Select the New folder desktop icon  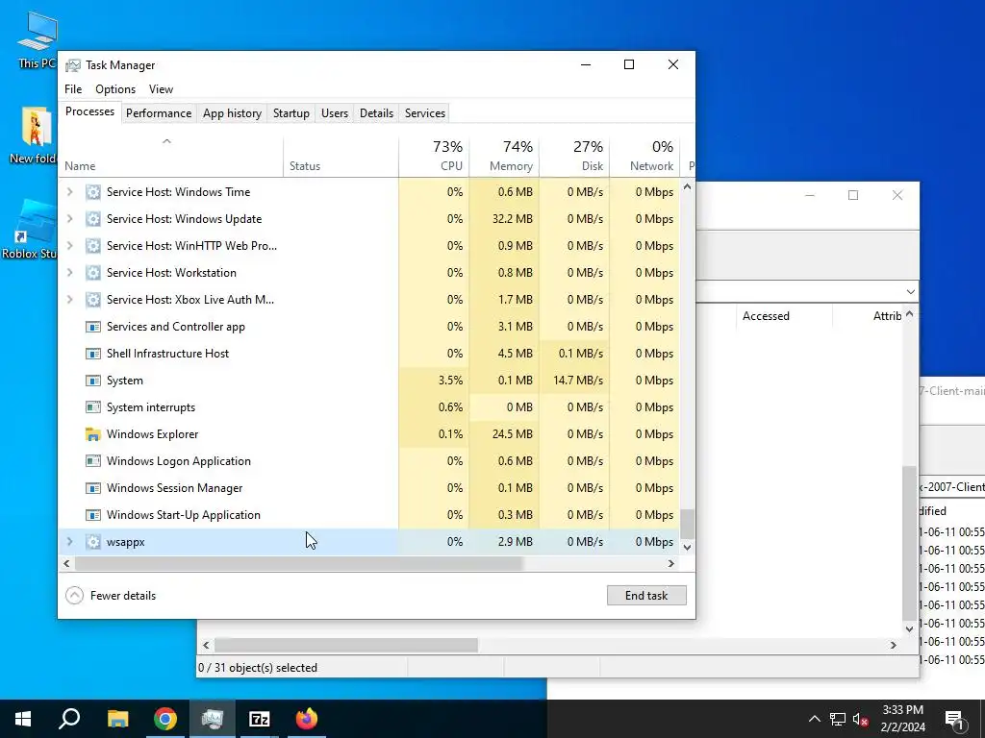[x=36, y=135]
